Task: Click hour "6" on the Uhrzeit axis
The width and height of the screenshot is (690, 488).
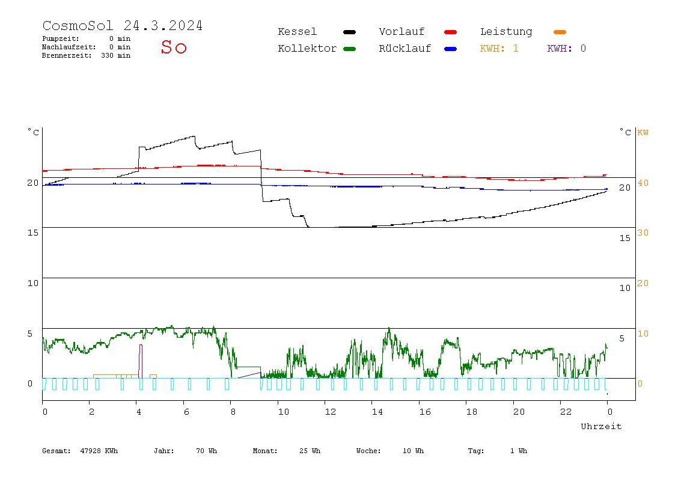Action: click(186, 412)
